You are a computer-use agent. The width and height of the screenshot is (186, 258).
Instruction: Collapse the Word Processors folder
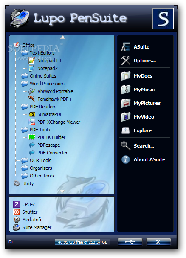pyautogui.click(x=24, y=84)
